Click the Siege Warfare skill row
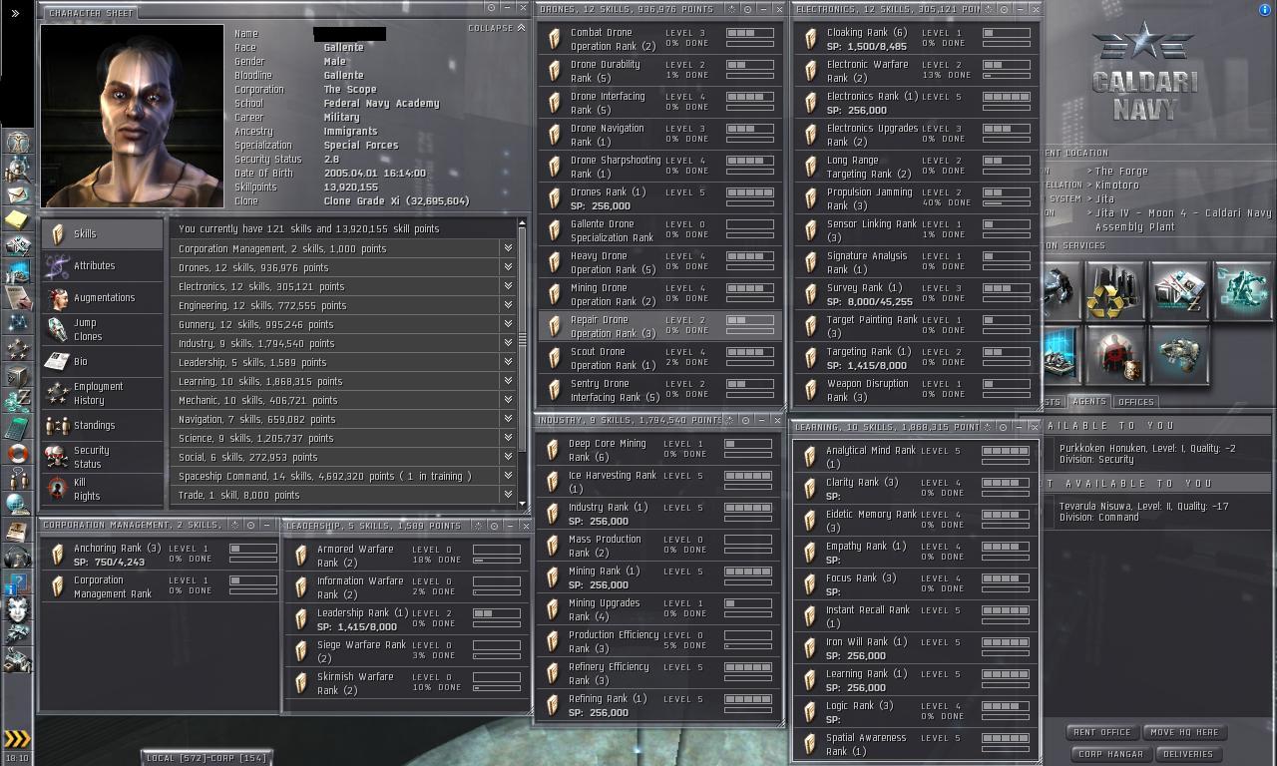The image size is (1277, 766). pyautogui.click(x=407, y=651)
